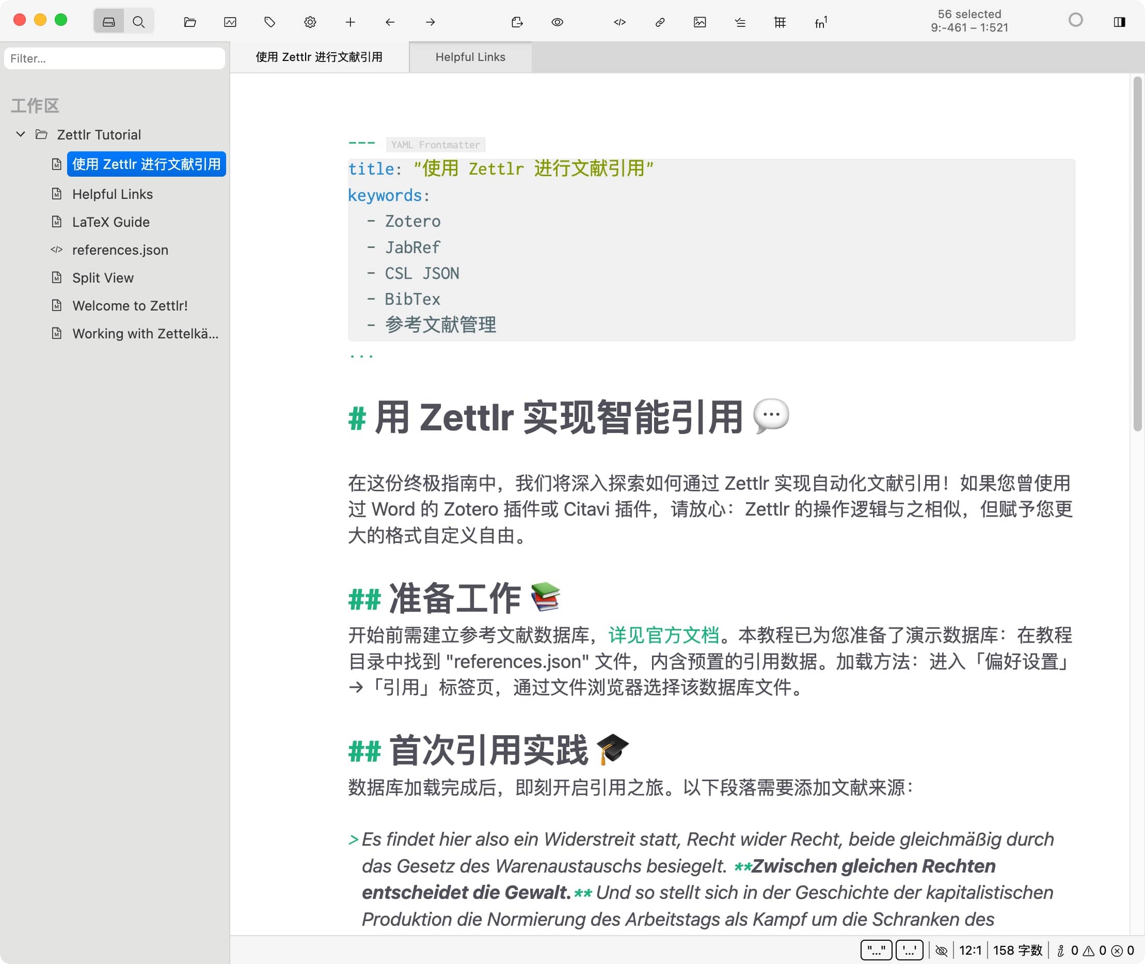Open preferences gear icon

[x=310, y=22]
